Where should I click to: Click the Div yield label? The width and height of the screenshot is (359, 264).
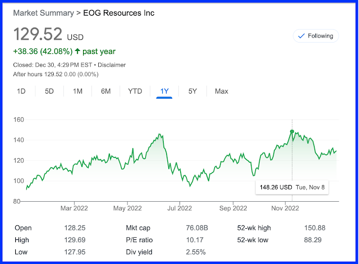[x=139, y=252]
